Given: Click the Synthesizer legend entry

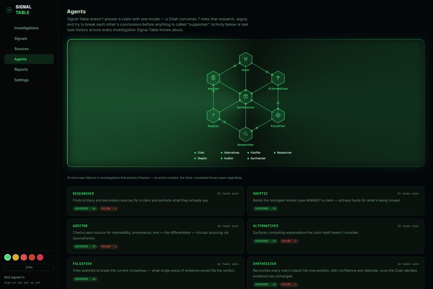Looking at the screenshot, I should tap(257, 158).
